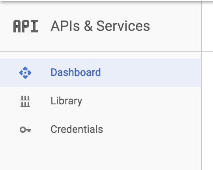Viewport: 213px width, 170px height.
Task: Click the sidebar's right border divider
Action: (x=202, y=85)
